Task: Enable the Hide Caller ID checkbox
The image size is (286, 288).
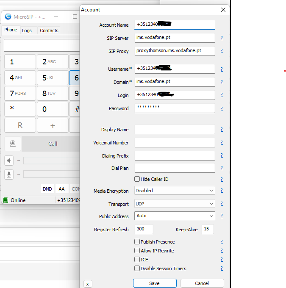Action: [x=137, y=179]
